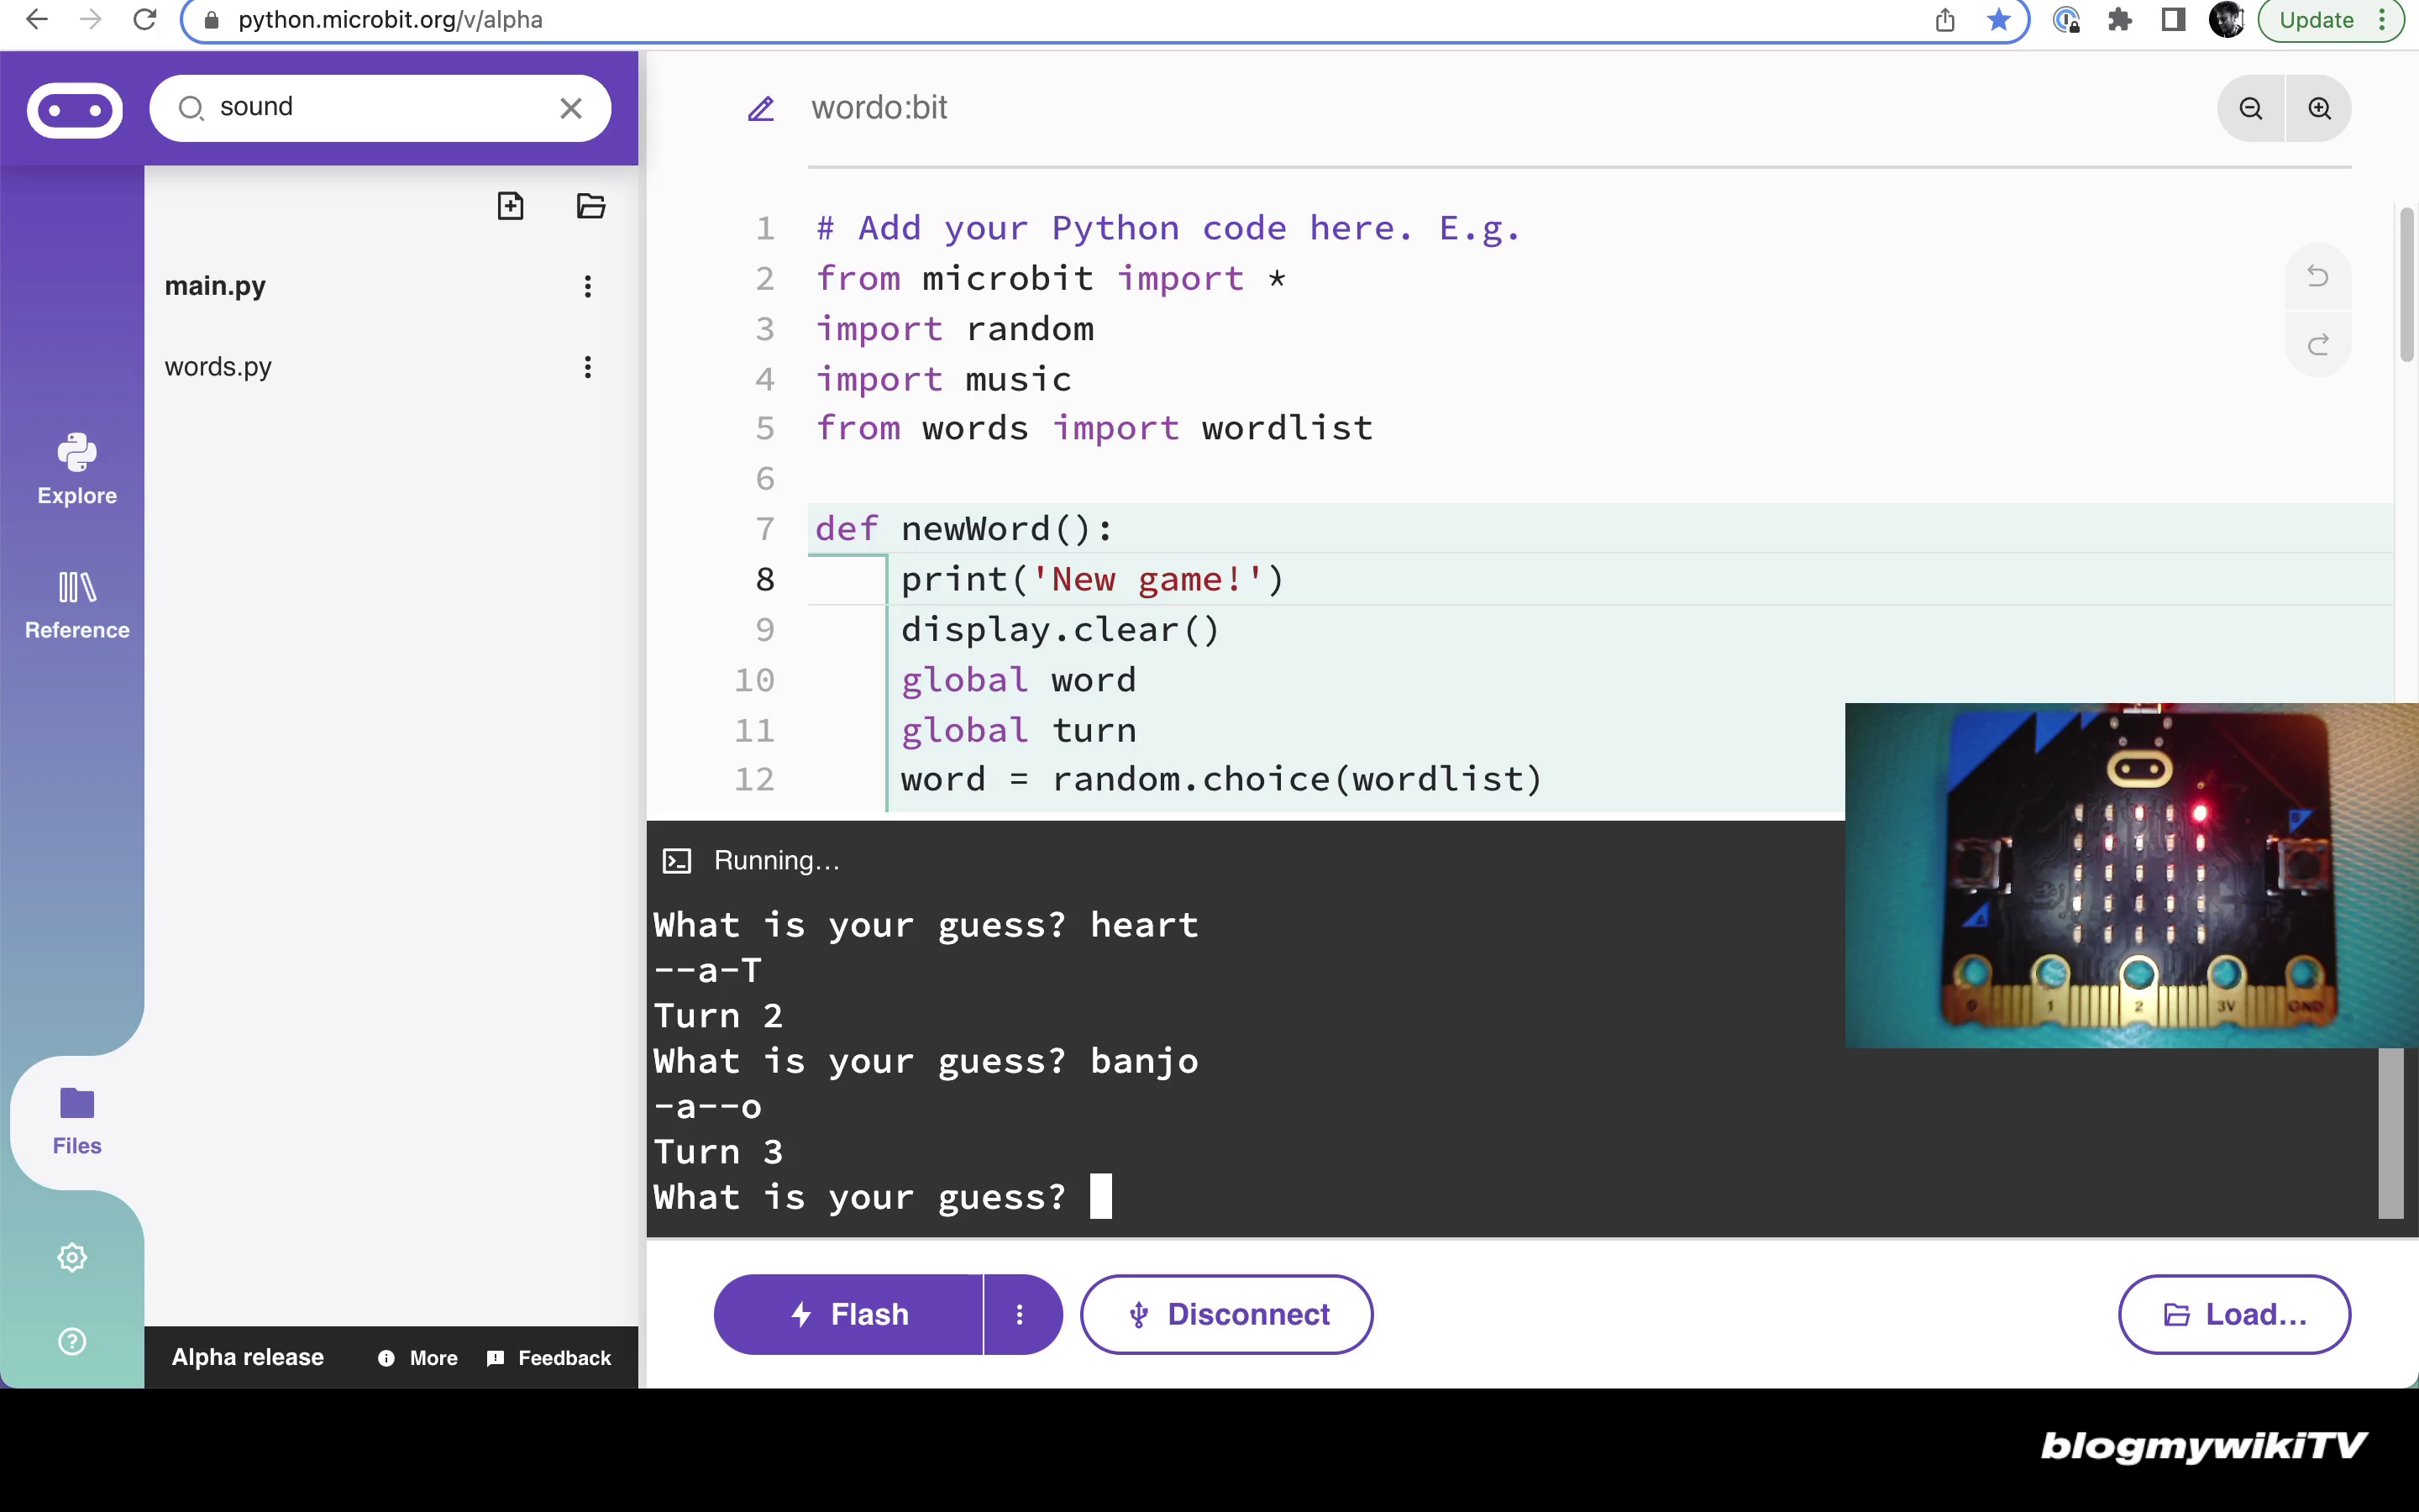Screen dimensions: 2419x1512
Task: Disconnect the micro:bit device
Action: click(1226, 1314)
